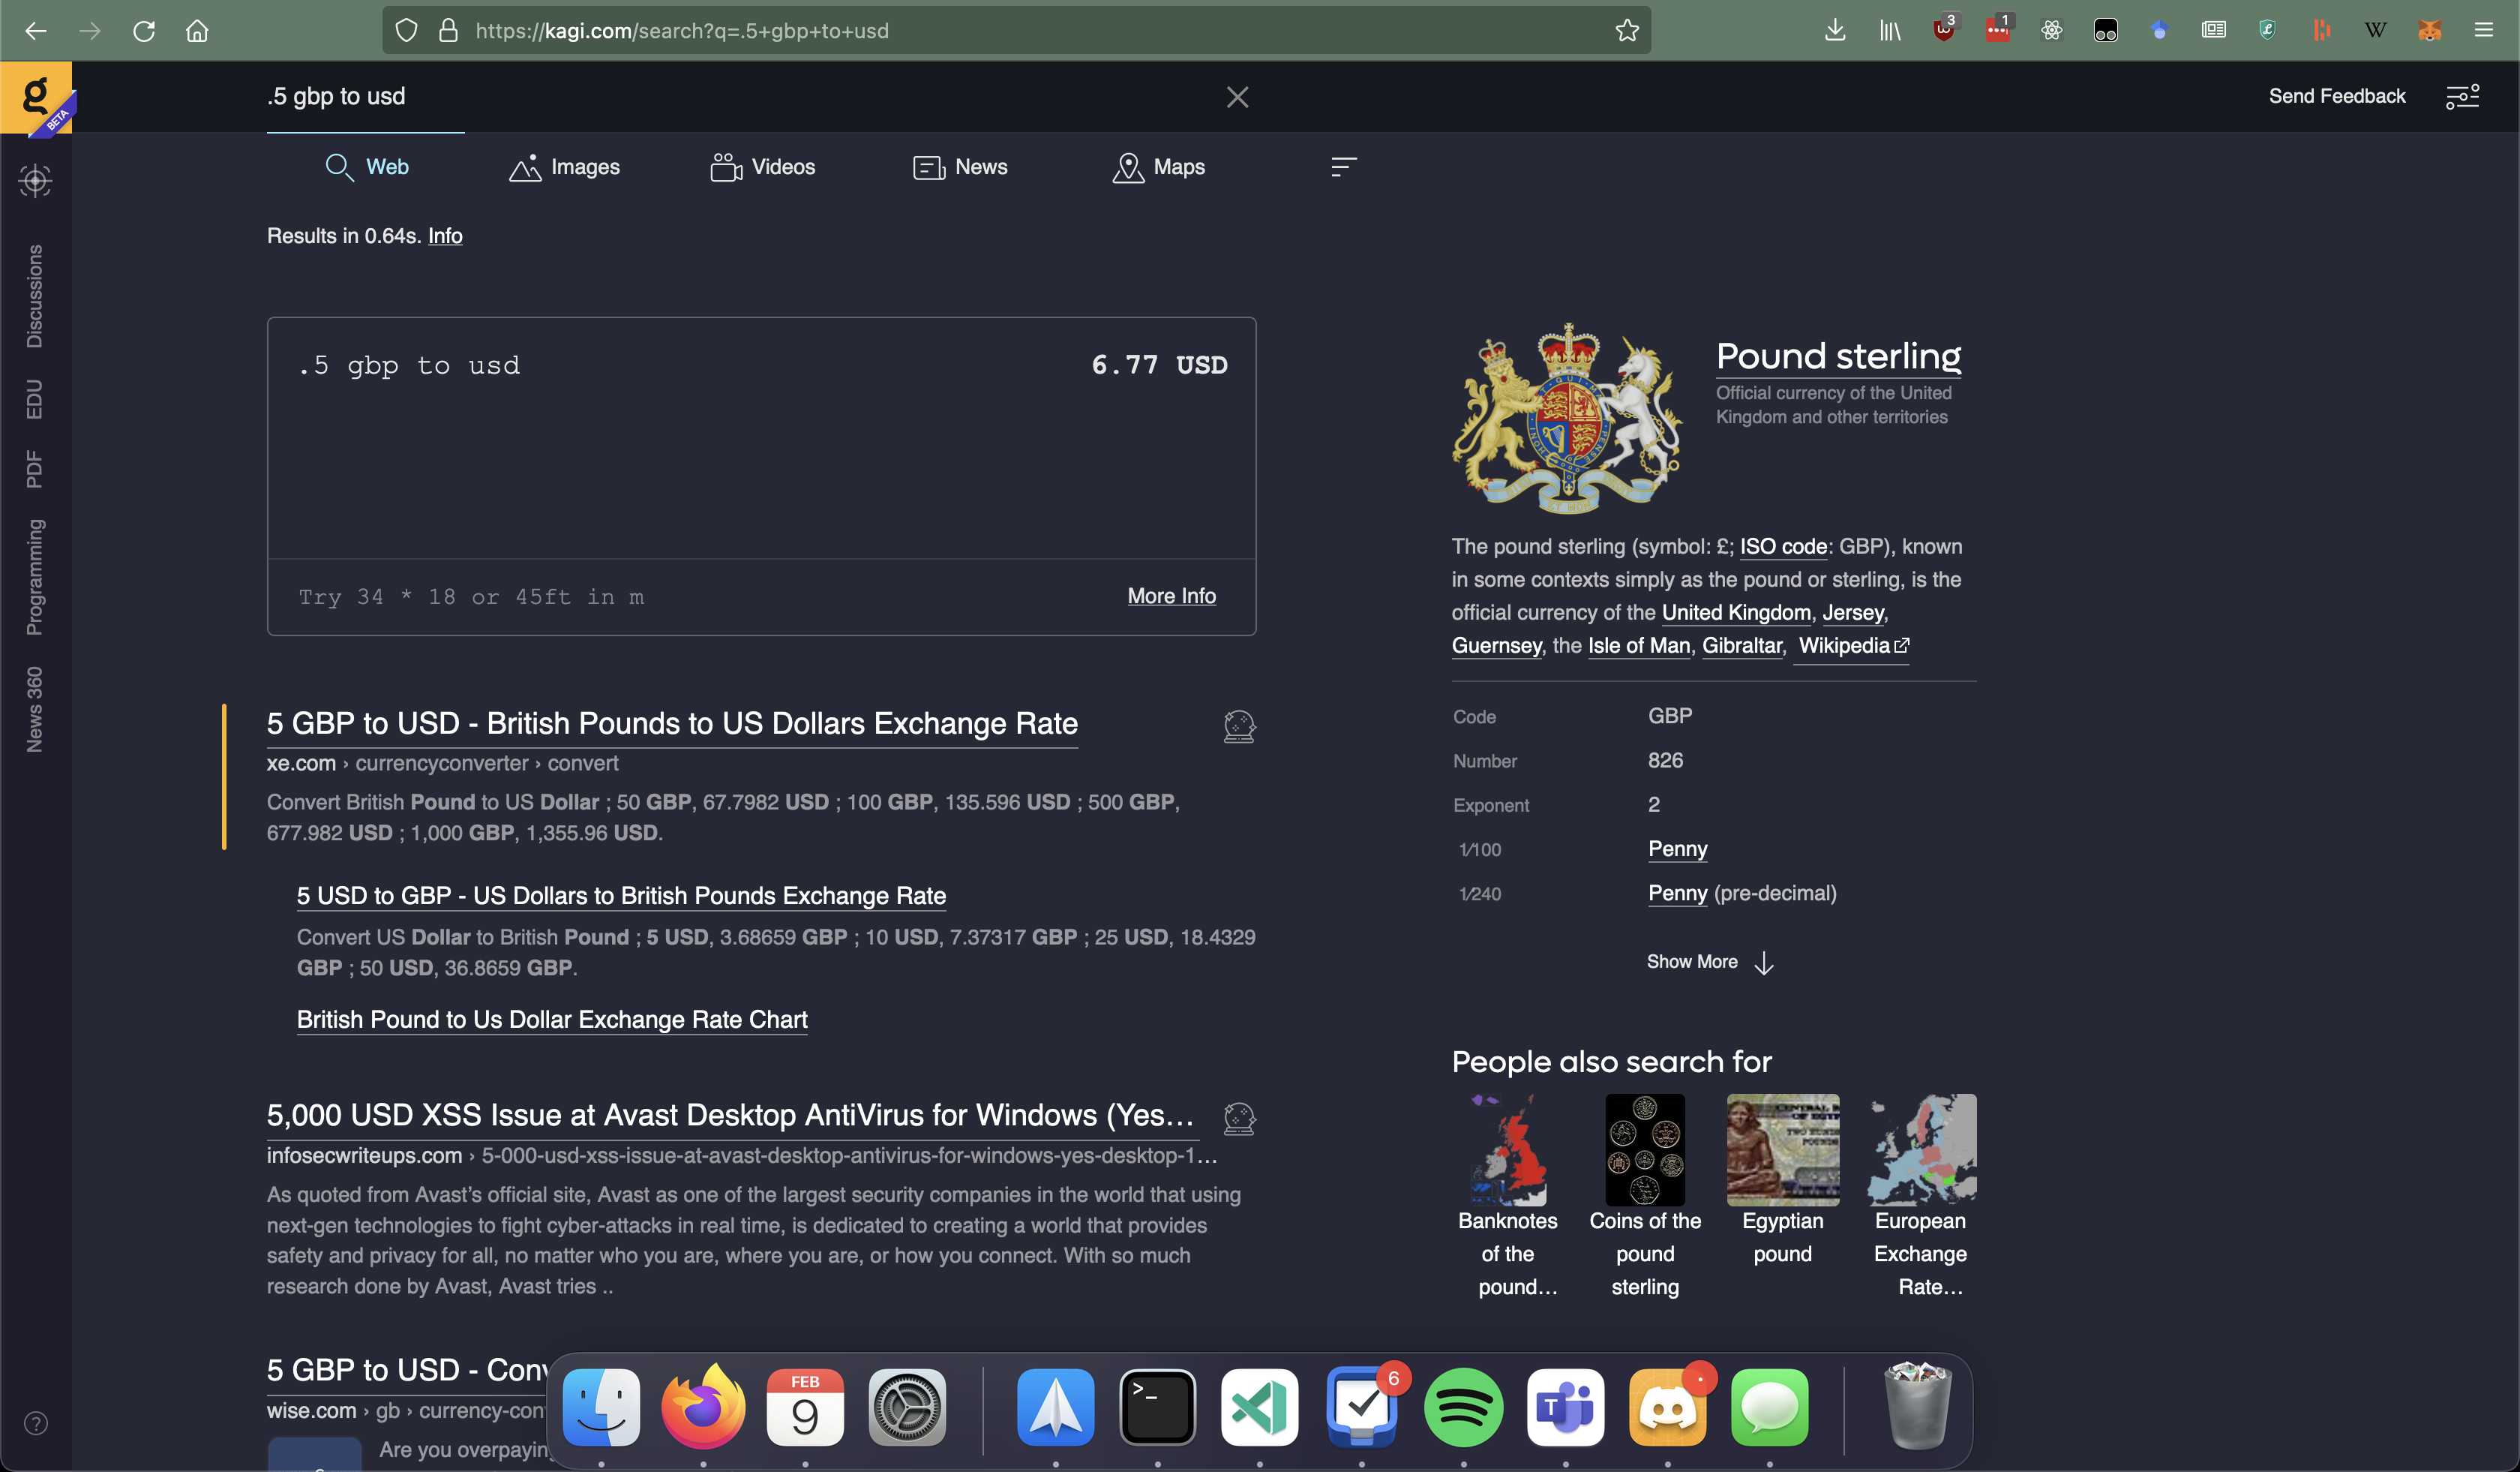This screenshot has height=1472, width=2520.
Task: Open the Firefox downloads icon
Action: [1835, 31]
